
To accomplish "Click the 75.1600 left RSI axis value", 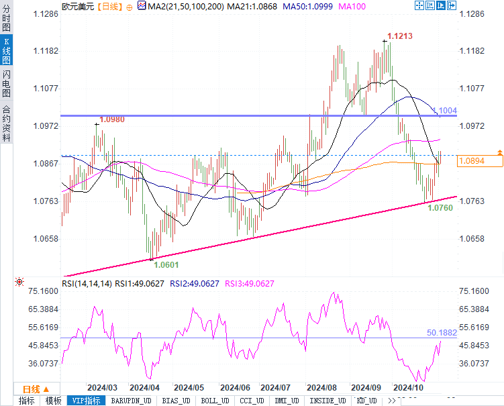I will pos(44,291).
